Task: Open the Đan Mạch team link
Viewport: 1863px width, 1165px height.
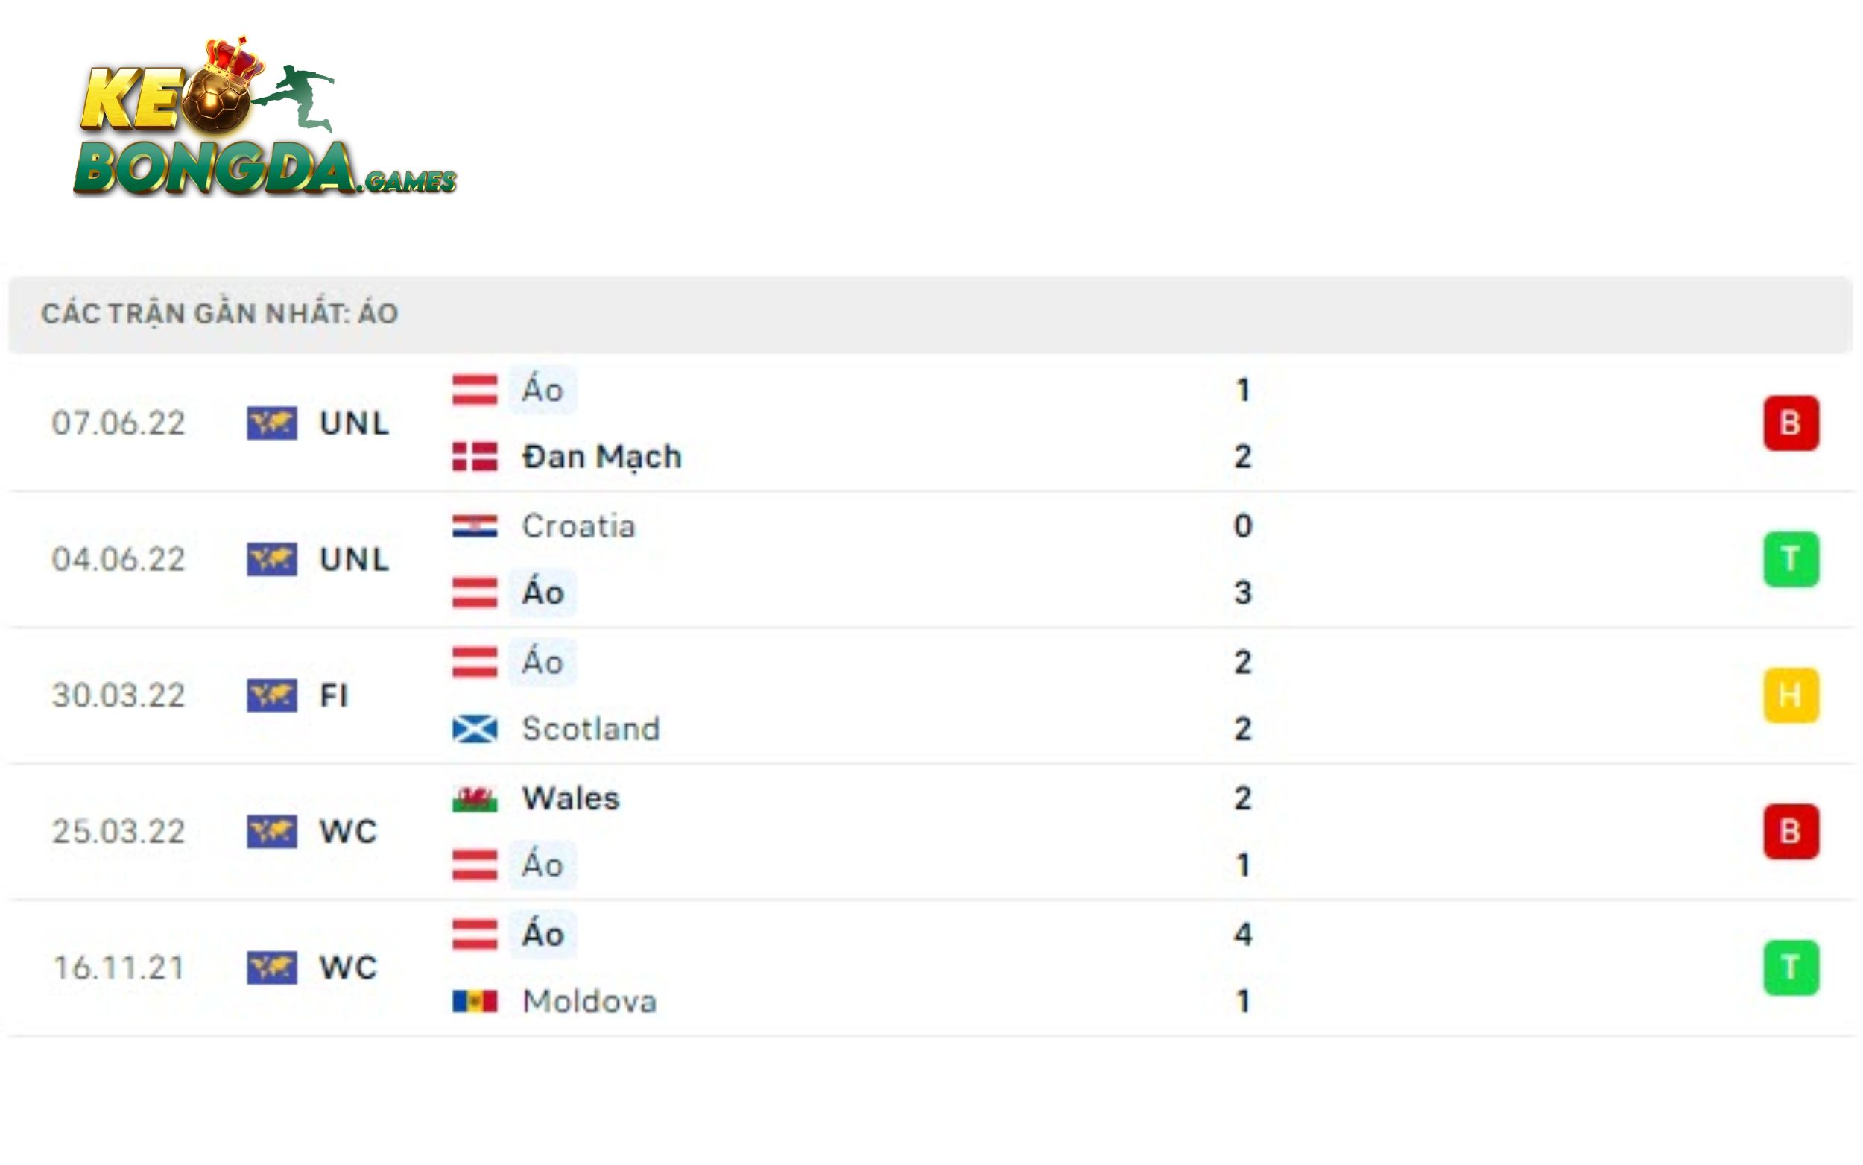Action: click(601, 457)
